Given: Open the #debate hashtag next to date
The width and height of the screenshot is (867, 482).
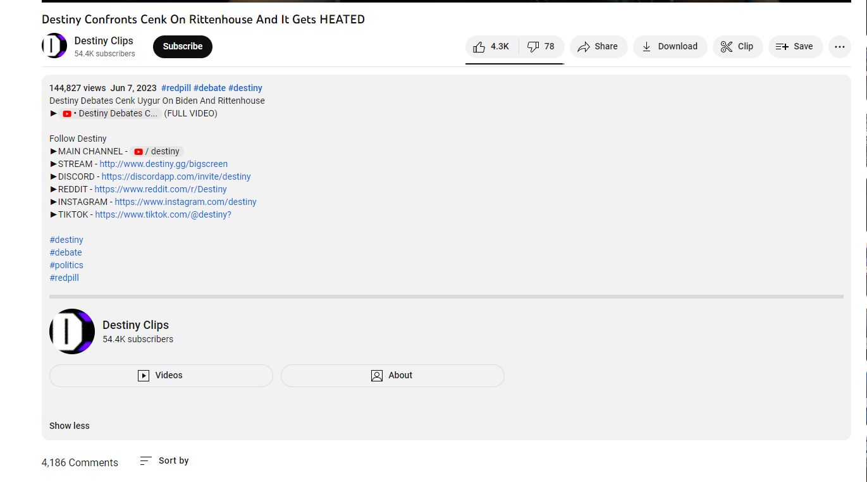Looking at the screenshot, I should [x=209, y=88].
